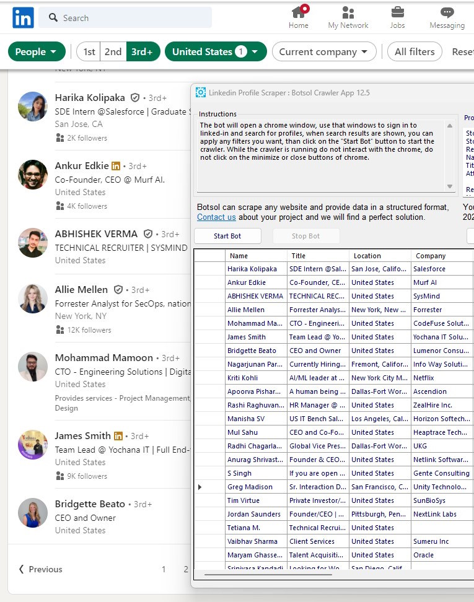This screenshot has height=602, width=474.
Task: Select the Sumeru Inc company cell
Action: (x=442, y=541)
